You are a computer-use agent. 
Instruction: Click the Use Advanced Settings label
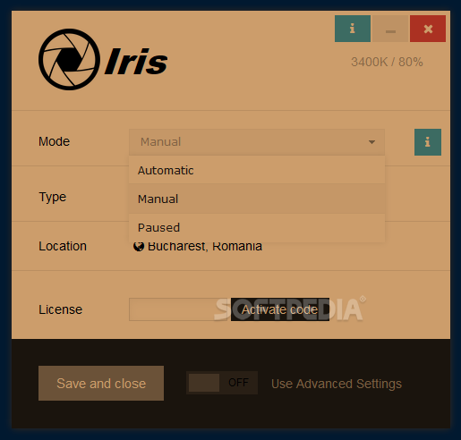pyautogui.click(x=337, y=384)
